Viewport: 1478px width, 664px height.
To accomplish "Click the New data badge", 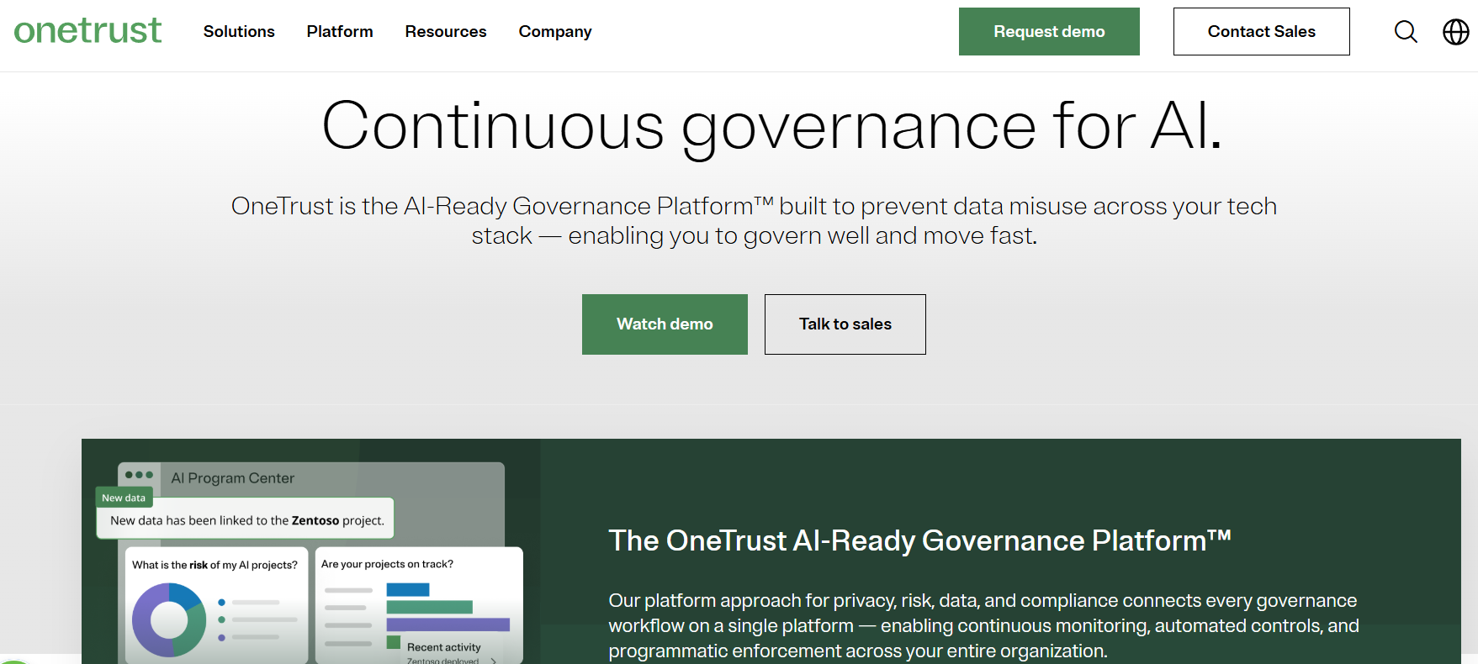I will [124, 498].
